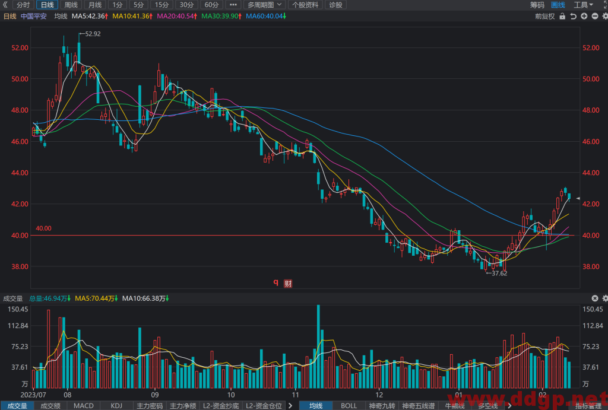The image size is (608, 410).
Task: Switch to 周线 weekly chart
Action: point(71,5)
